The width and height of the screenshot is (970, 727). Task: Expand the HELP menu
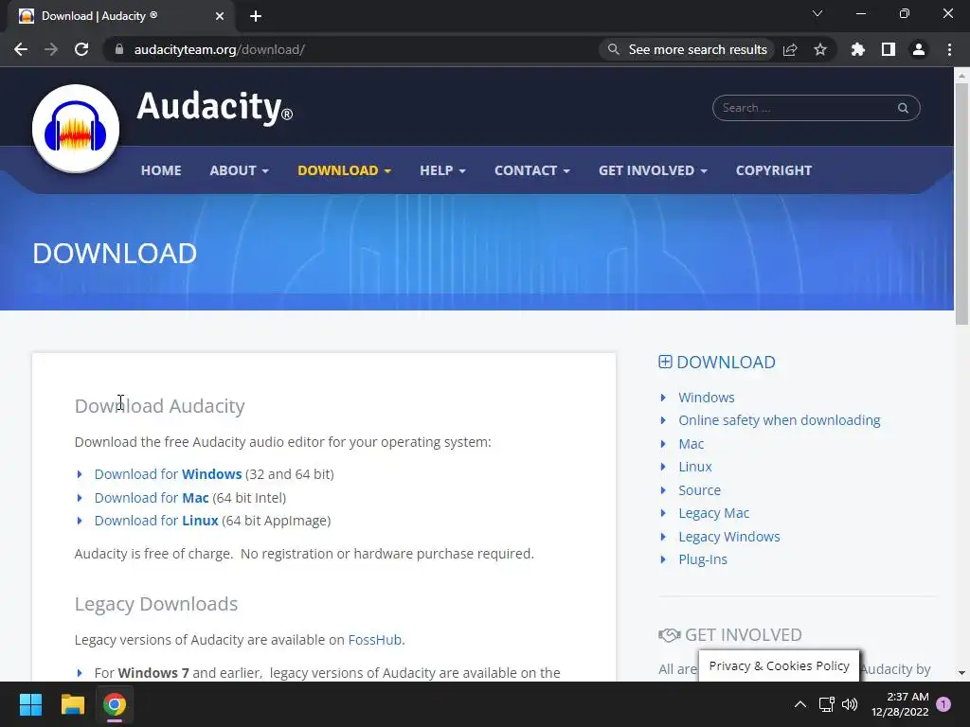[442, 170]
